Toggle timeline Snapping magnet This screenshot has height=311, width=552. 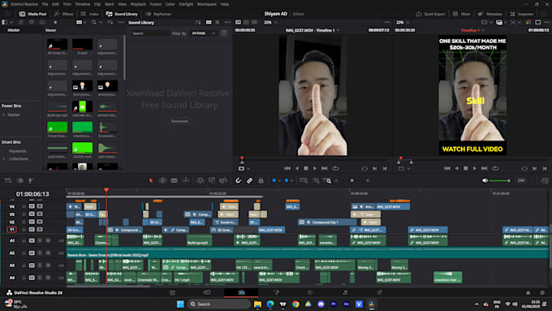(x=239, y=180)
